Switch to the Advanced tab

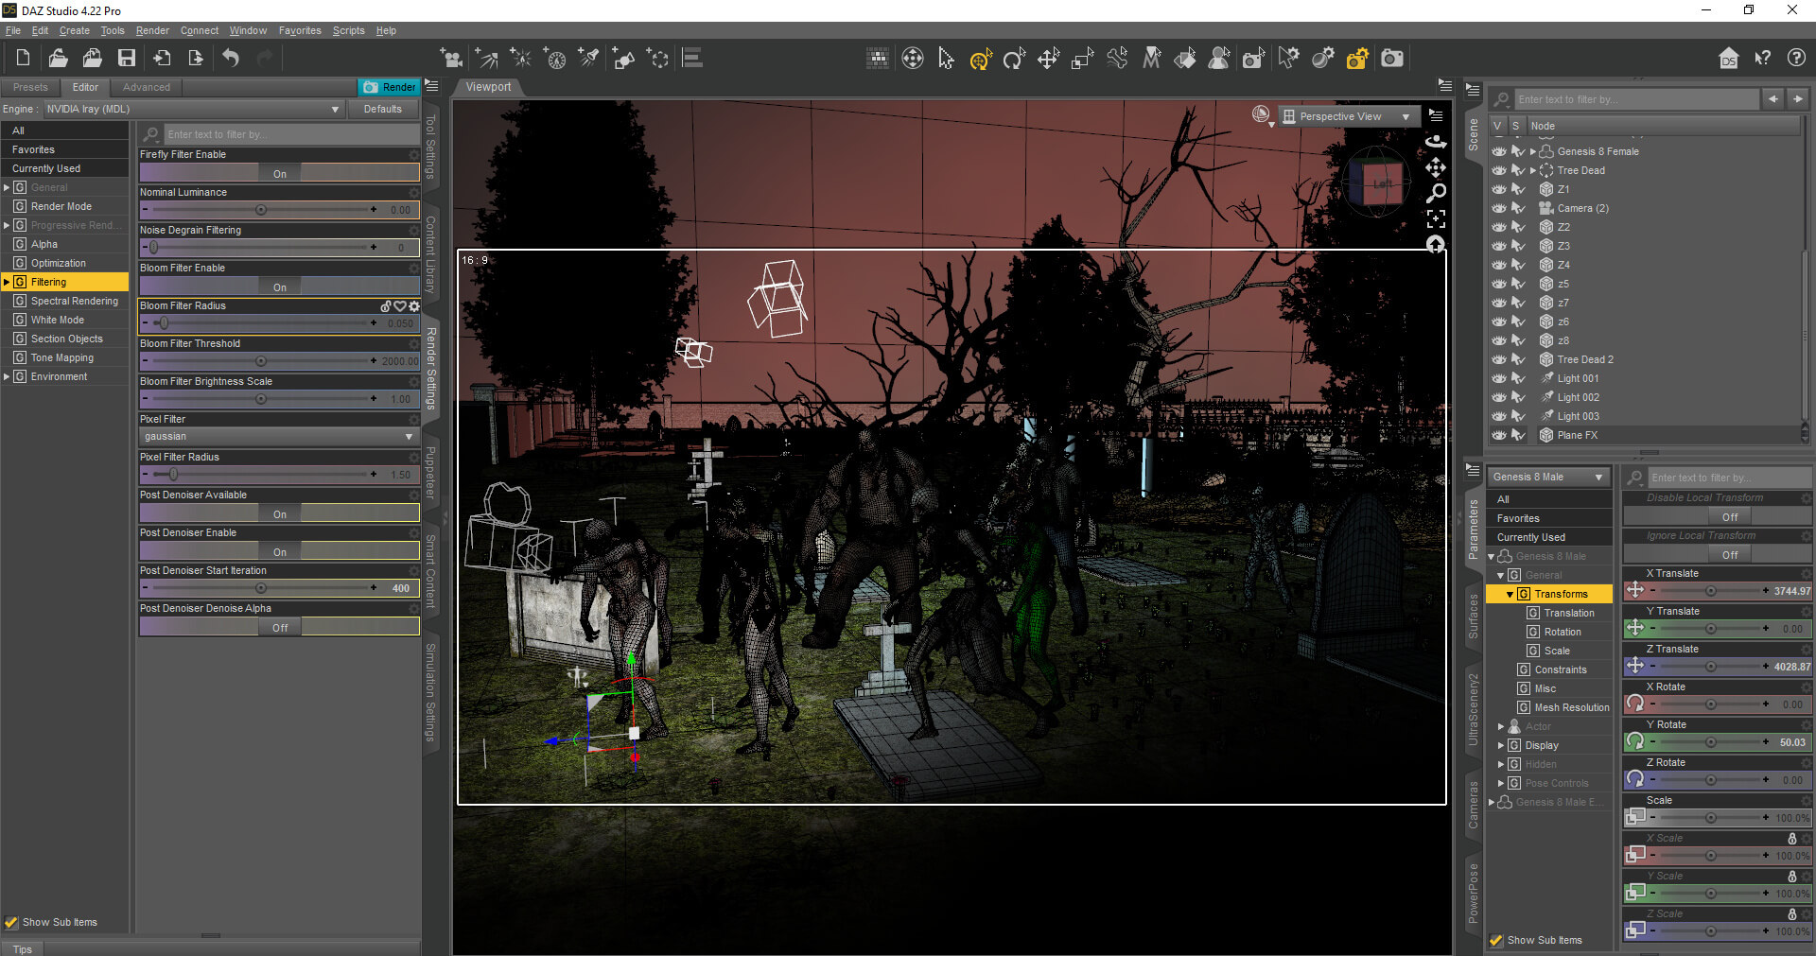coord(147,87)
